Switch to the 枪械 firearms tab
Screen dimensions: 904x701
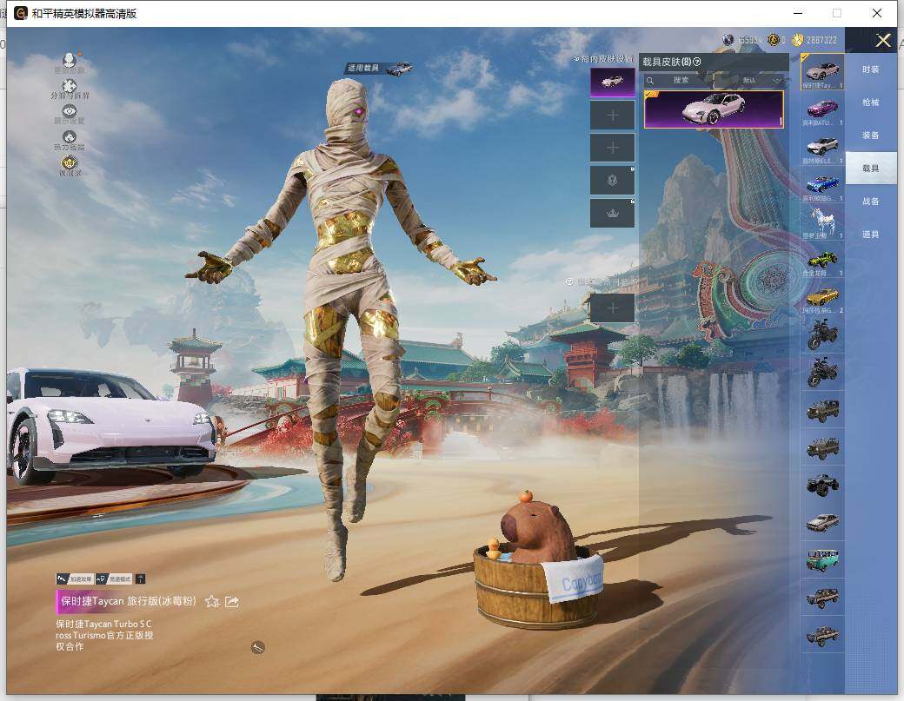(870, 103)
